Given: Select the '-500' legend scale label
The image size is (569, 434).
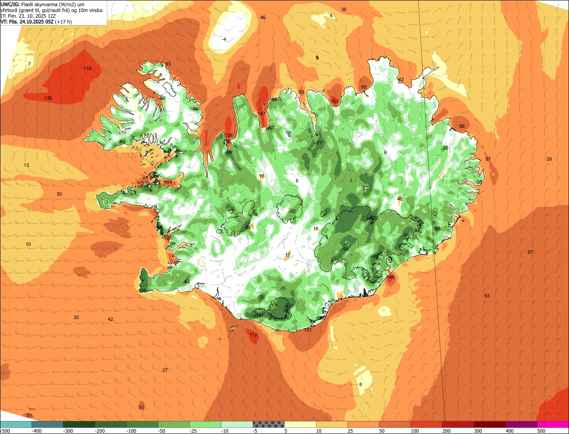Looking at the screenshot, I should [x=5, y=431].
